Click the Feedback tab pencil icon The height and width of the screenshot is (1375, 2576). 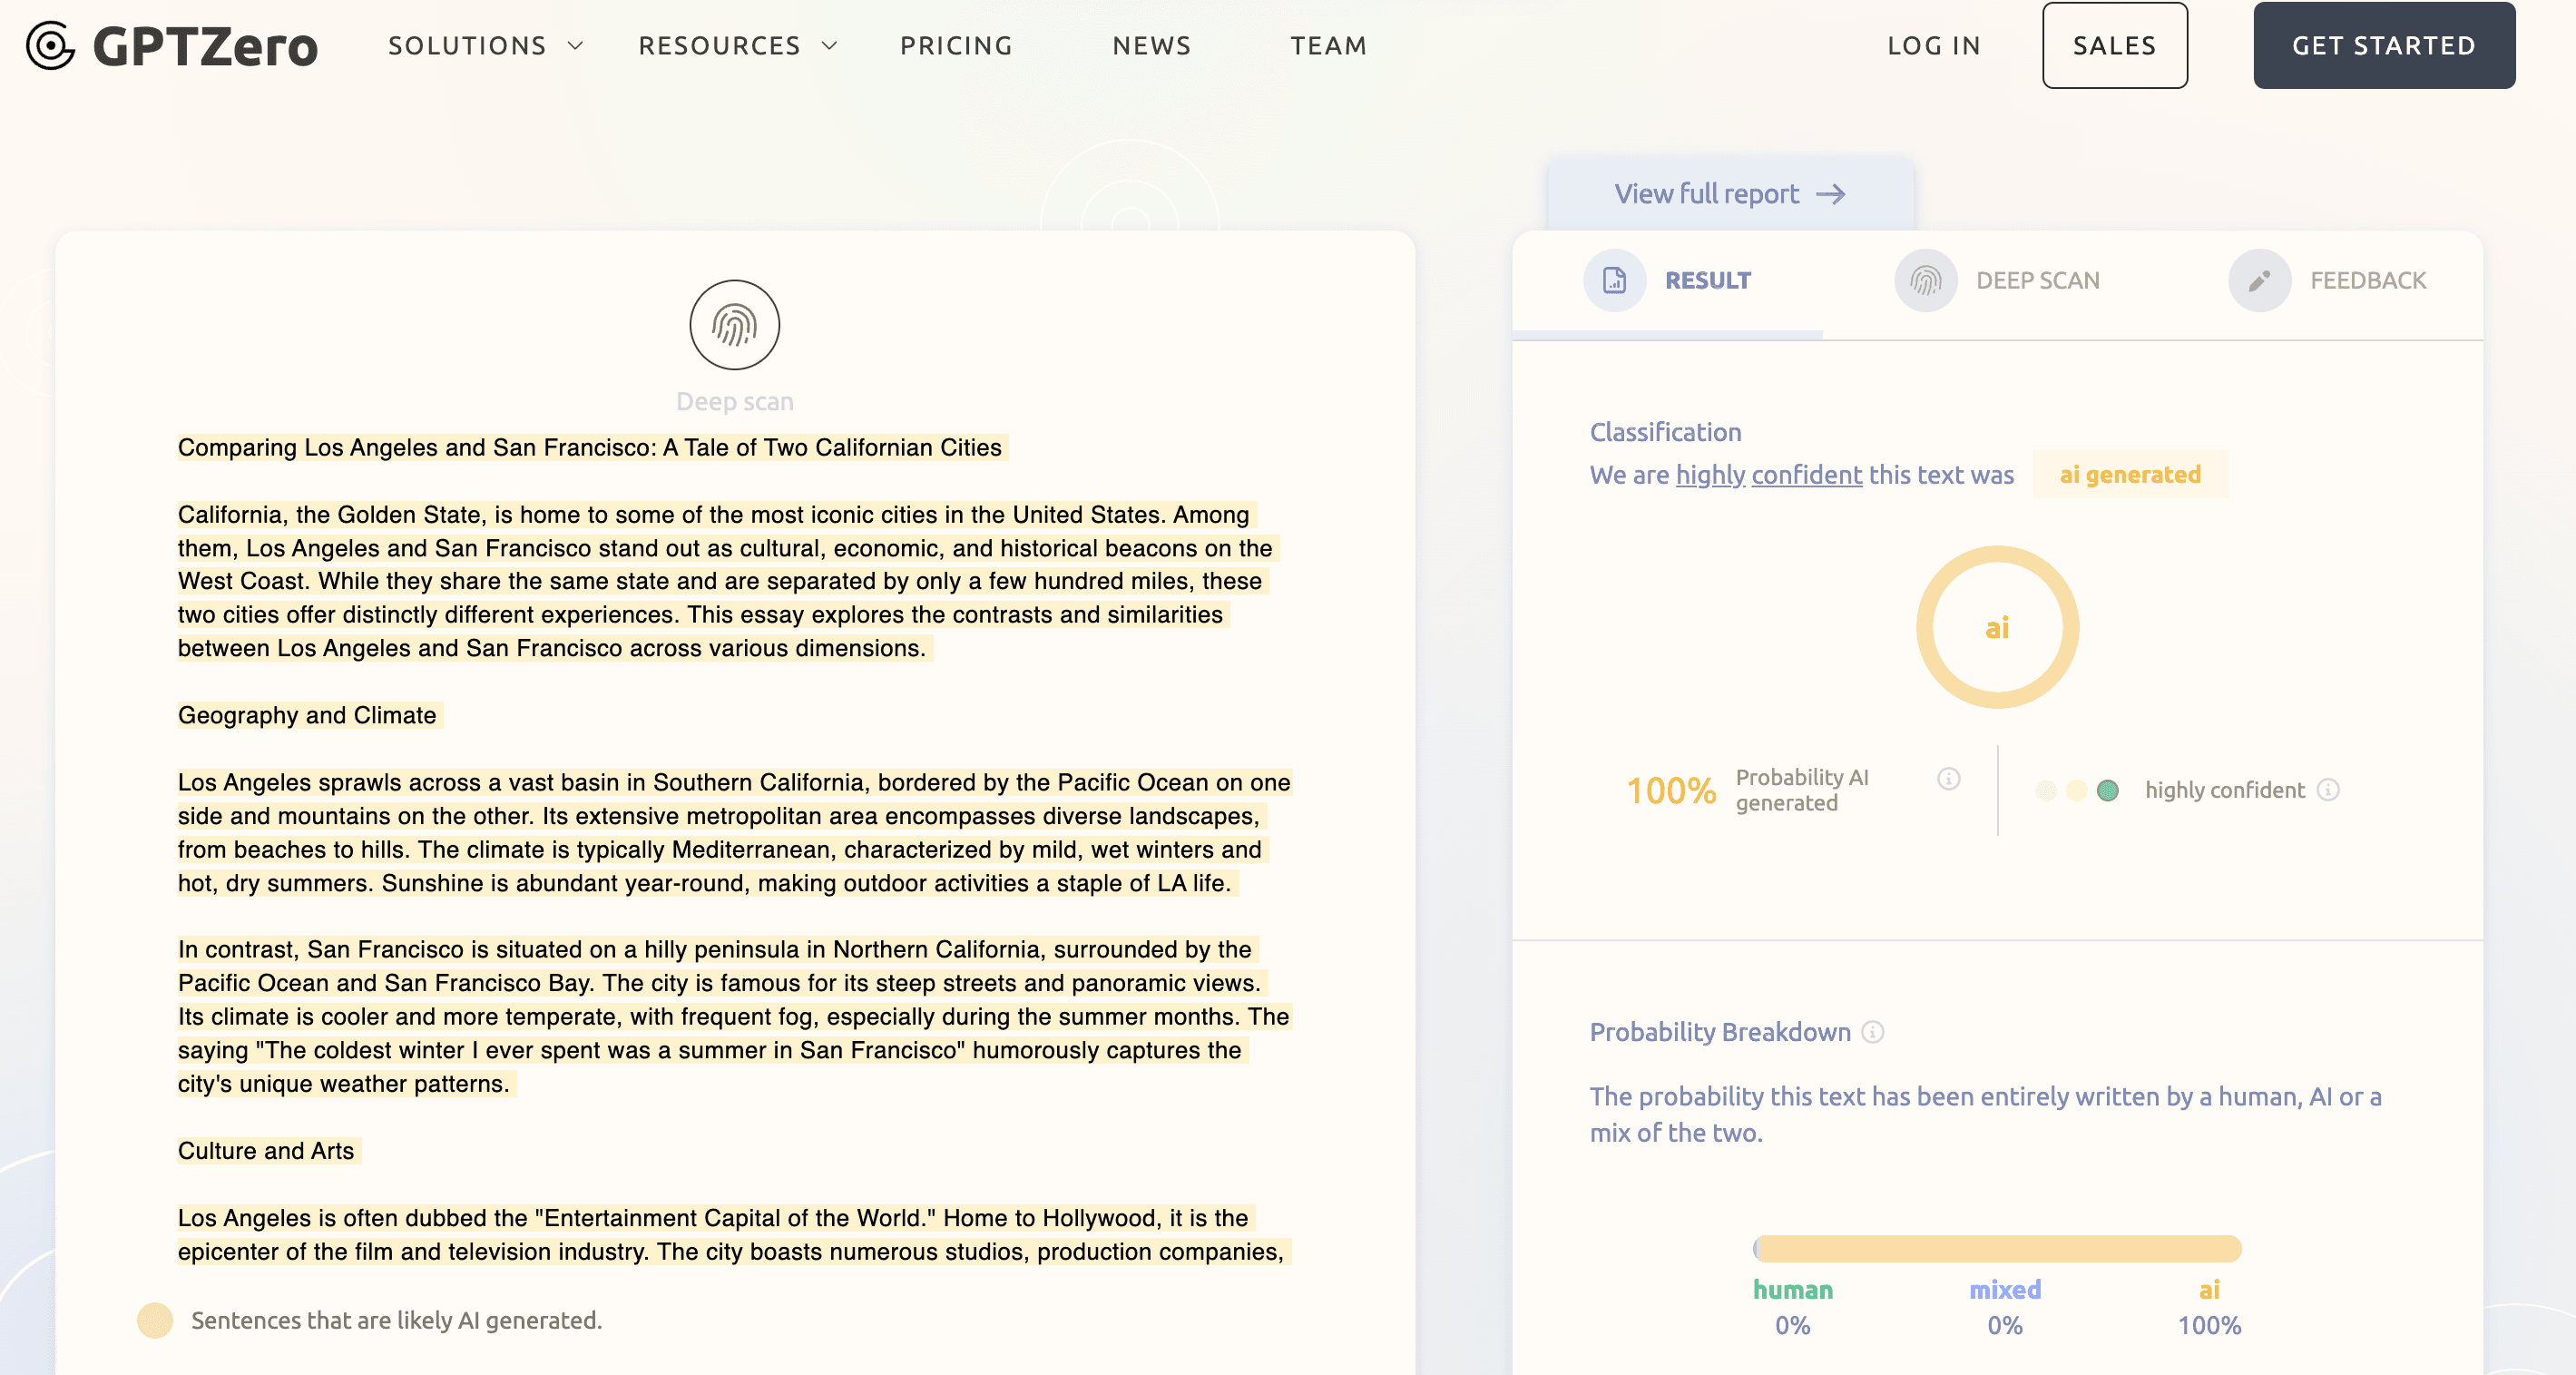click(2259, 280)
